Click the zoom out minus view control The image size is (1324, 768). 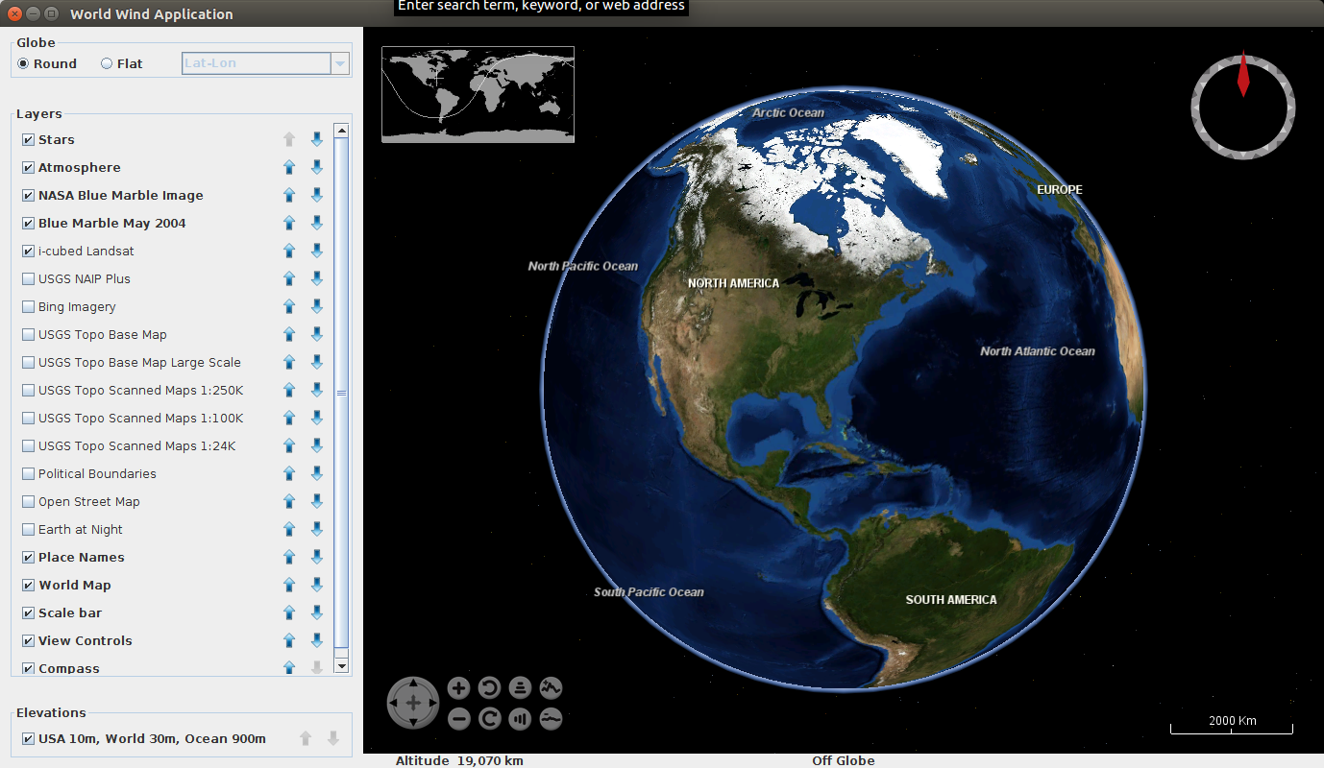click(x=459, y=718)
